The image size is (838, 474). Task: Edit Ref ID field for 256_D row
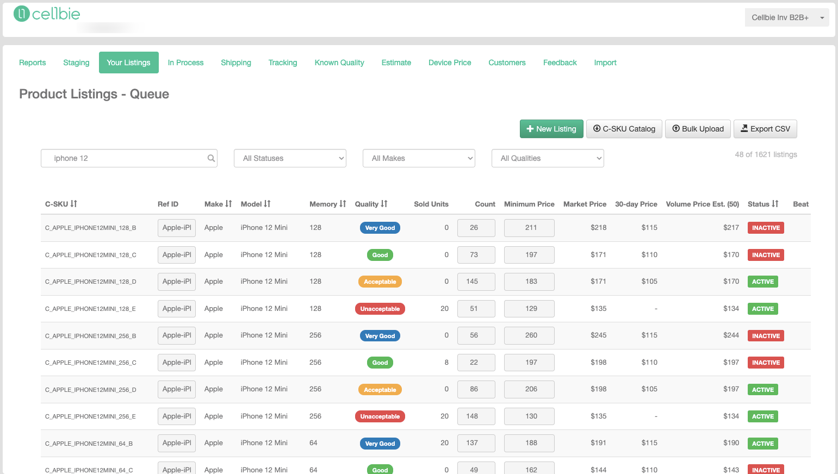(177, 389)
